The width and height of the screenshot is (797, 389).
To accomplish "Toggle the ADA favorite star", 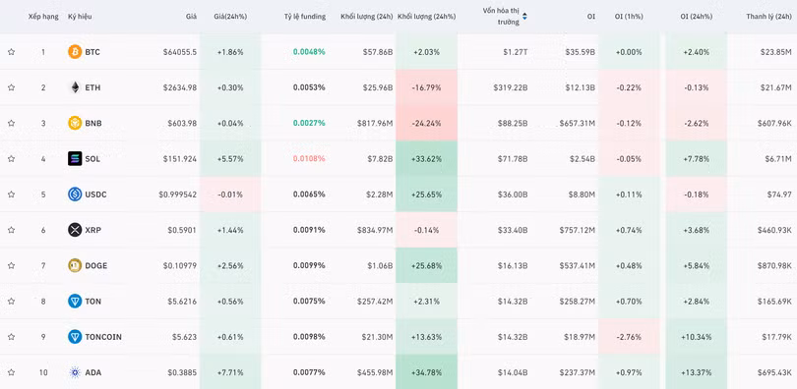I will click(x=11, y=372).
